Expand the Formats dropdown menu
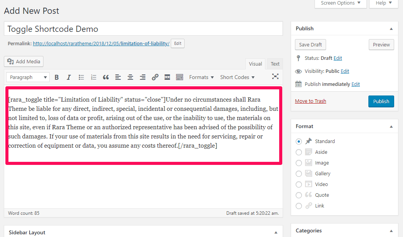 click(201, 77)
